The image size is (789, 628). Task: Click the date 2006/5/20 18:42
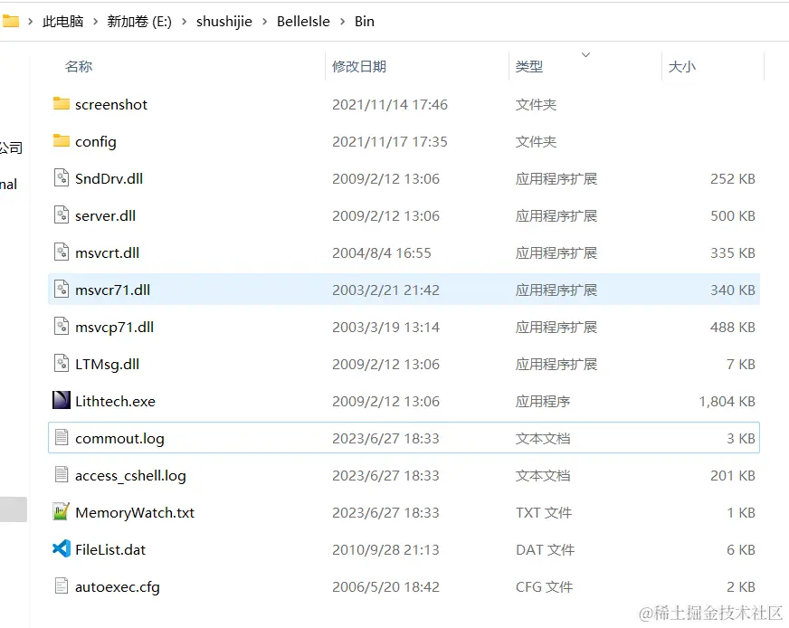pyautogui.click(x=386, y=587)
